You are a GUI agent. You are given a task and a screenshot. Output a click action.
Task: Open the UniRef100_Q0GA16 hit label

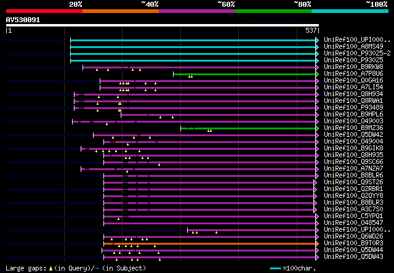[x=353, y=81]
